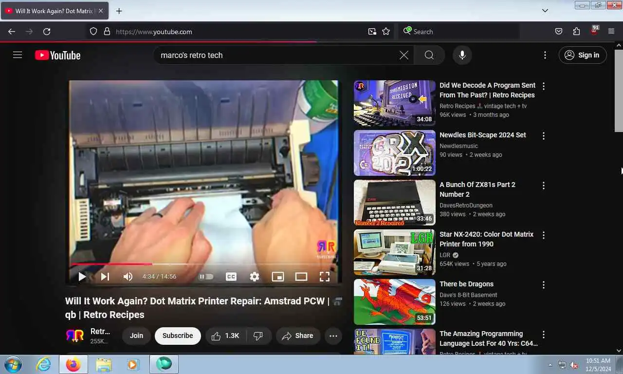Image resolution: width=623 pixels, height=374 pixels.
Task: Start voice search with the microphone
Action: tap(462, 55)
